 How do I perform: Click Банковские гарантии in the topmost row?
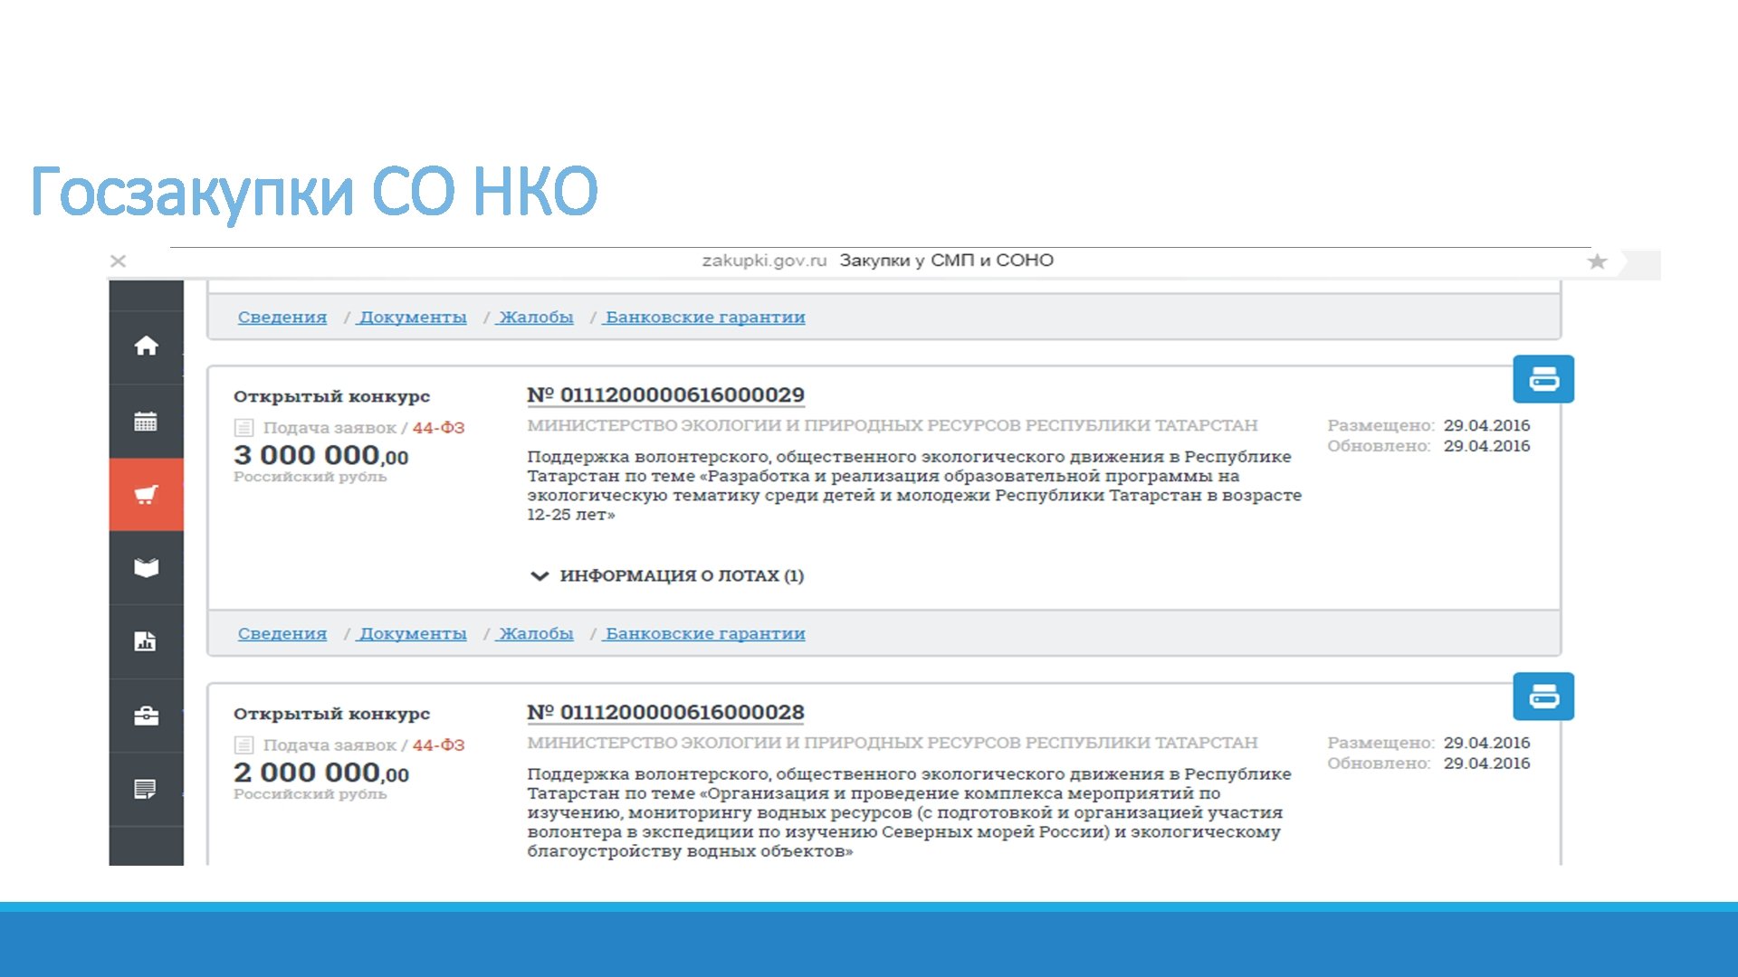coord(705,318)
